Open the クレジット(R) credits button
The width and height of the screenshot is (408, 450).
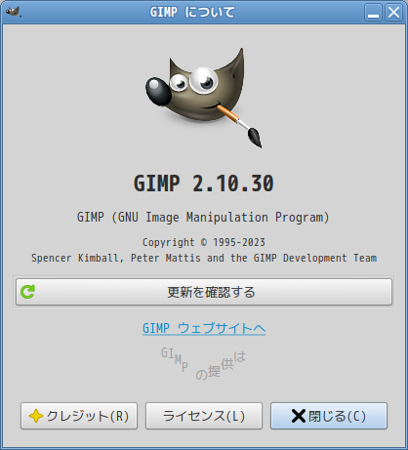[x=79, y=416]
